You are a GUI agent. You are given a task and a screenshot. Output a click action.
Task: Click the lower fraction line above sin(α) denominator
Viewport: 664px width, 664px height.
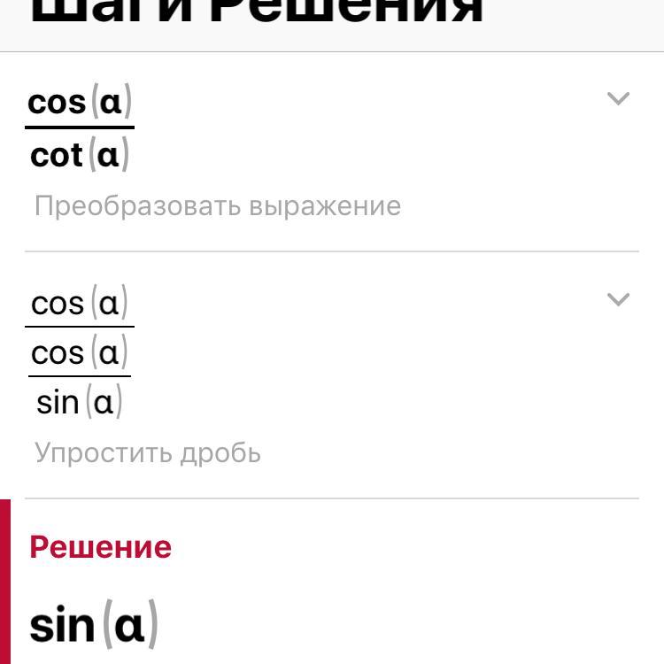tap(80, 377)
